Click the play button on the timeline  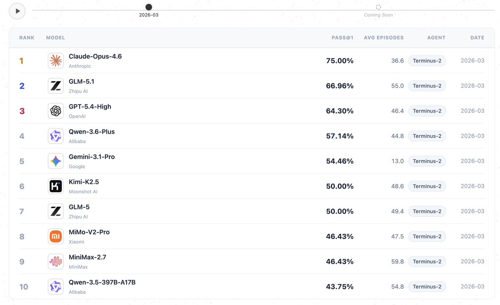point(17,11)
